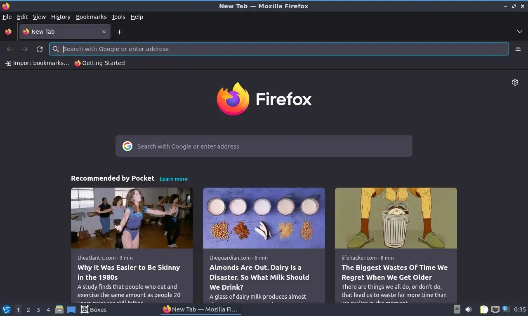Click the blue show desktop icon in taskbar

click(x=71, y=310)
